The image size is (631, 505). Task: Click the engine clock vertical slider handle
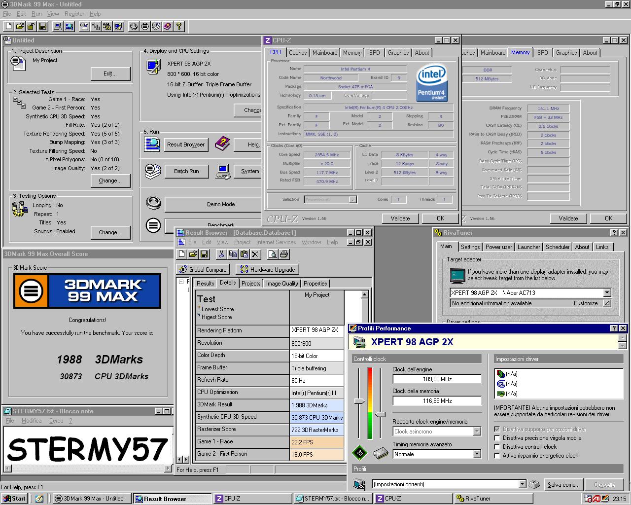point(359,401)
